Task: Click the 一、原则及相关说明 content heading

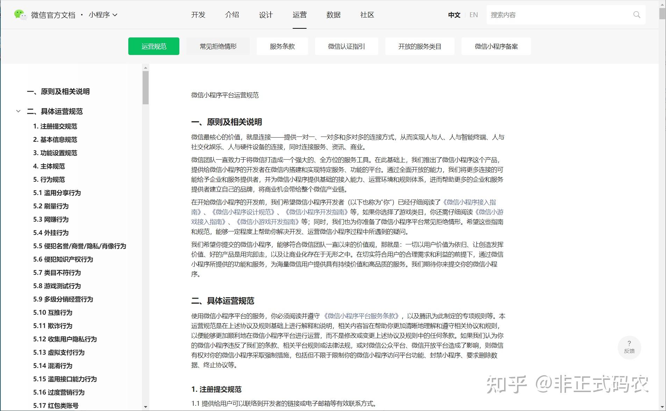Action: click(x=227, y=122)
